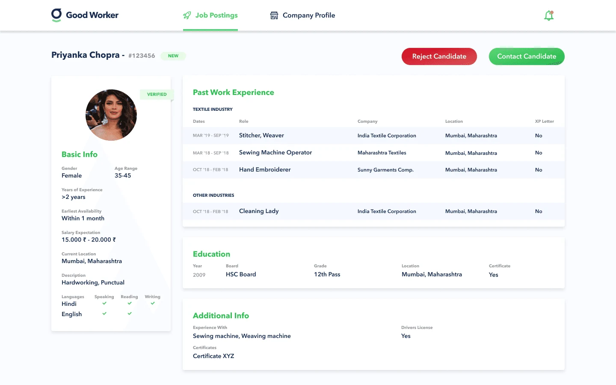Click the 12th Pass grade value
616x385 pixels.
coord(327,275)
